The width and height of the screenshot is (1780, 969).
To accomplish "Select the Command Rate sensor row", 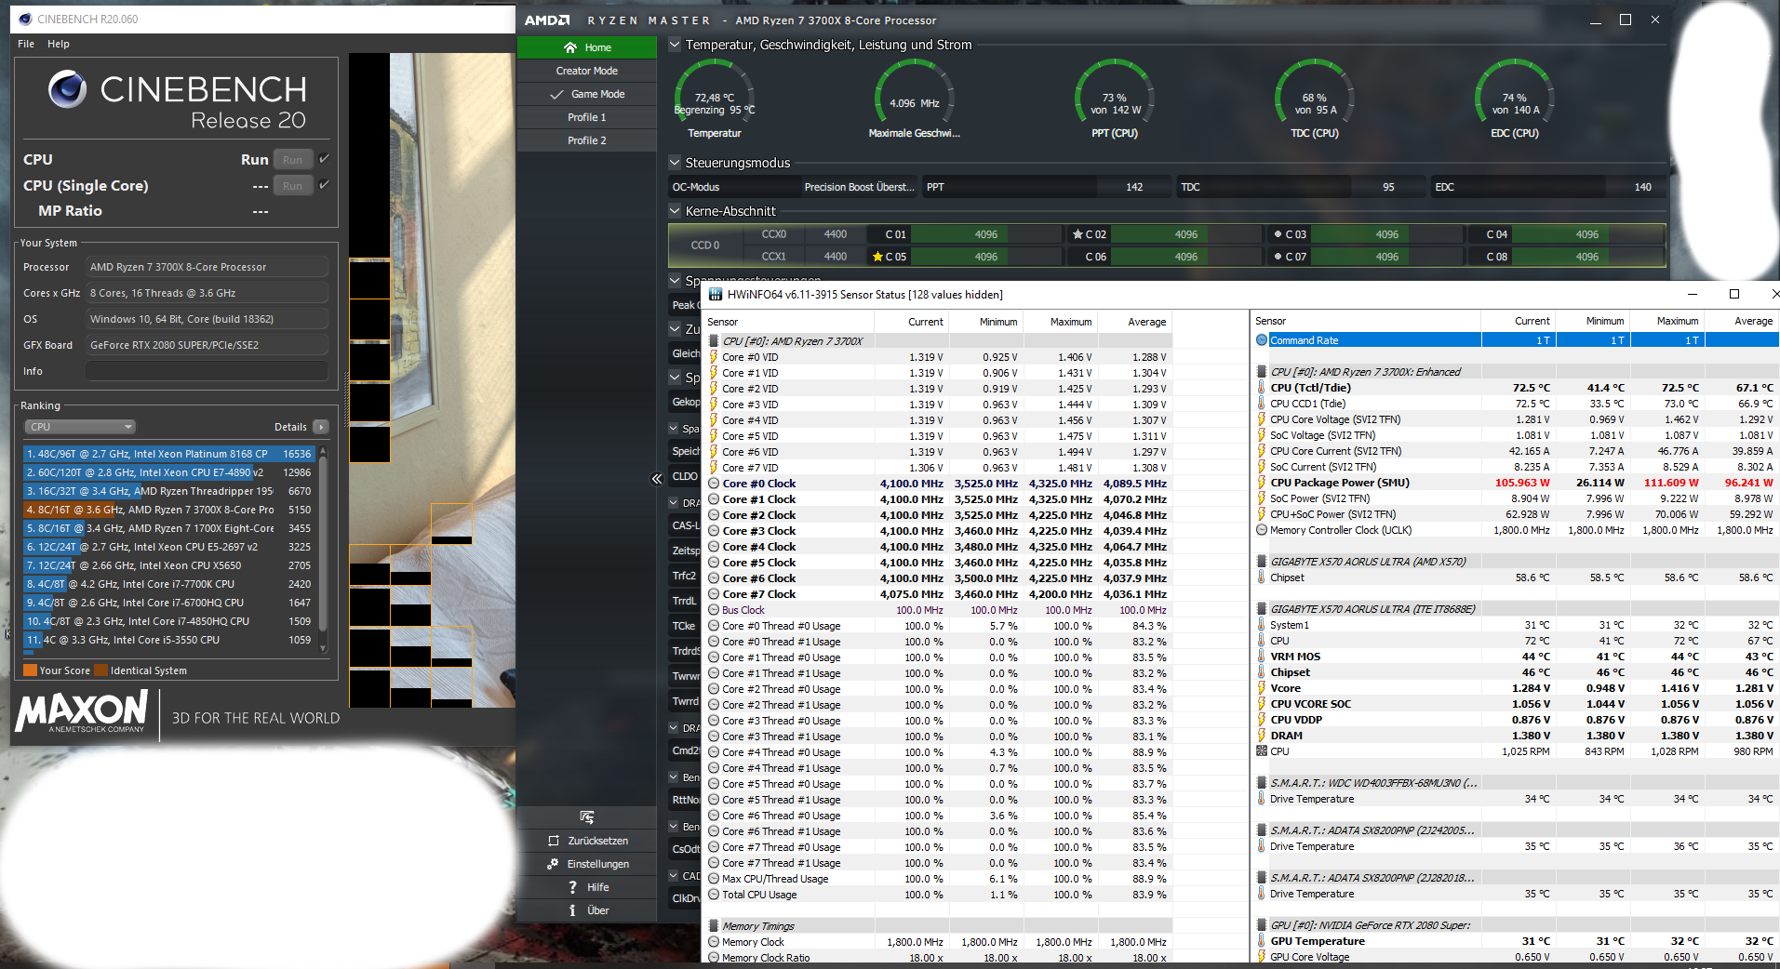I will [x=1516, y=340].
